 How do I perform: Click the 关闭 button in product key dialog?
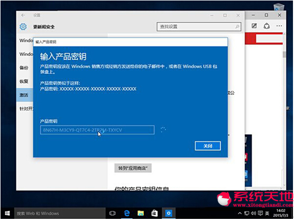208,146
